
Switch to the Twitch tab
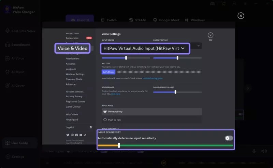tap(109, 20)
